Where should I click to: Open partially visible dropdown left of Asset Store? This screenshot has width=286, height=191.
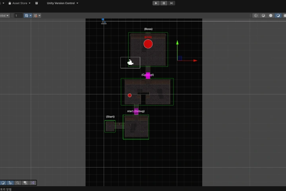[2, 3]
